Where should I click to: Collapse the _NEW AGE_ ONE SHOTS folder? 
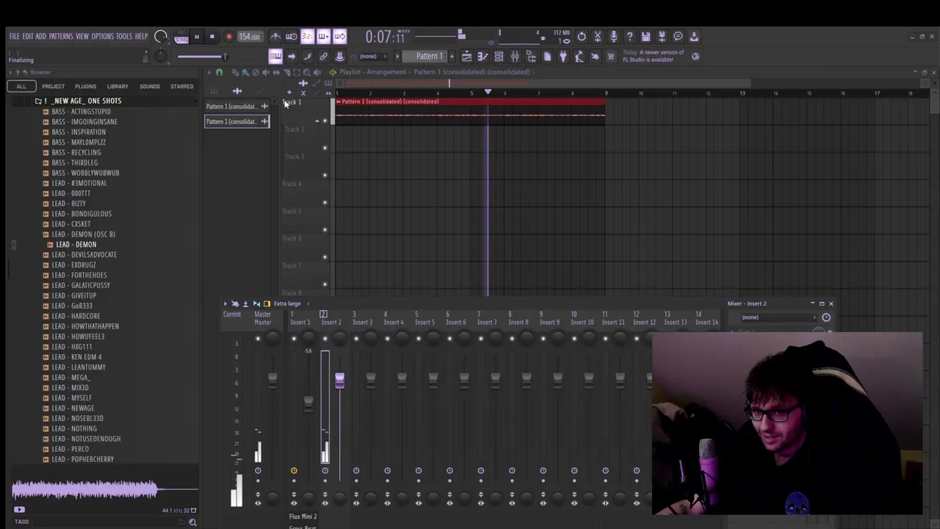pyautogui.click(x=82, y=101)
